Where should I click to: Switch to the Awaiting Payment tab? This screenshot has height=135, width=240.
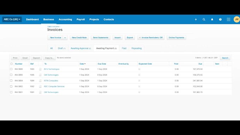[106, 48]
